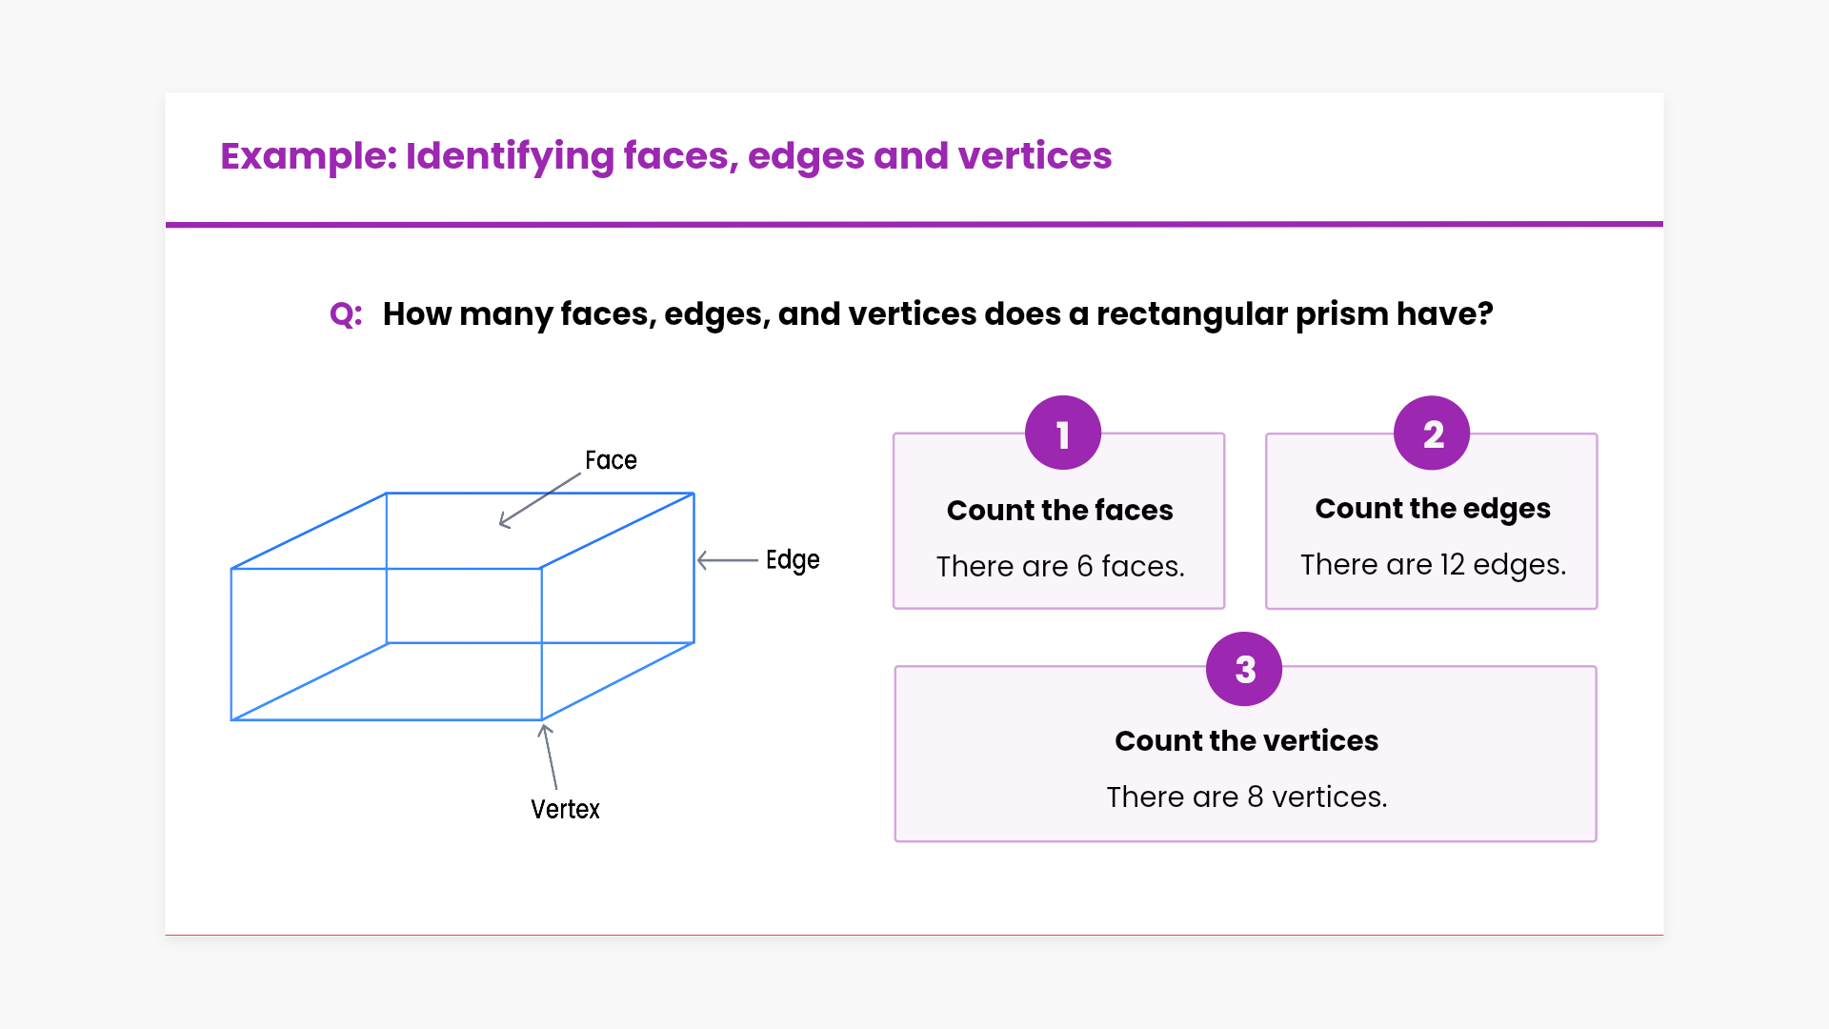Click the blue rectangular prism diagram

[463, 606]
